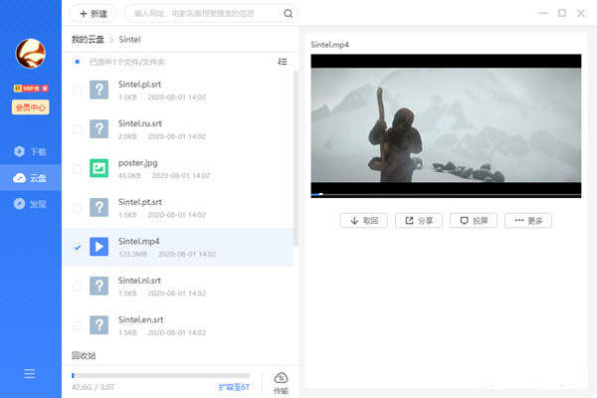This screenshot has width=597, height=398.
Task: Toggle the select-all files checkbox
Action: 78,62
